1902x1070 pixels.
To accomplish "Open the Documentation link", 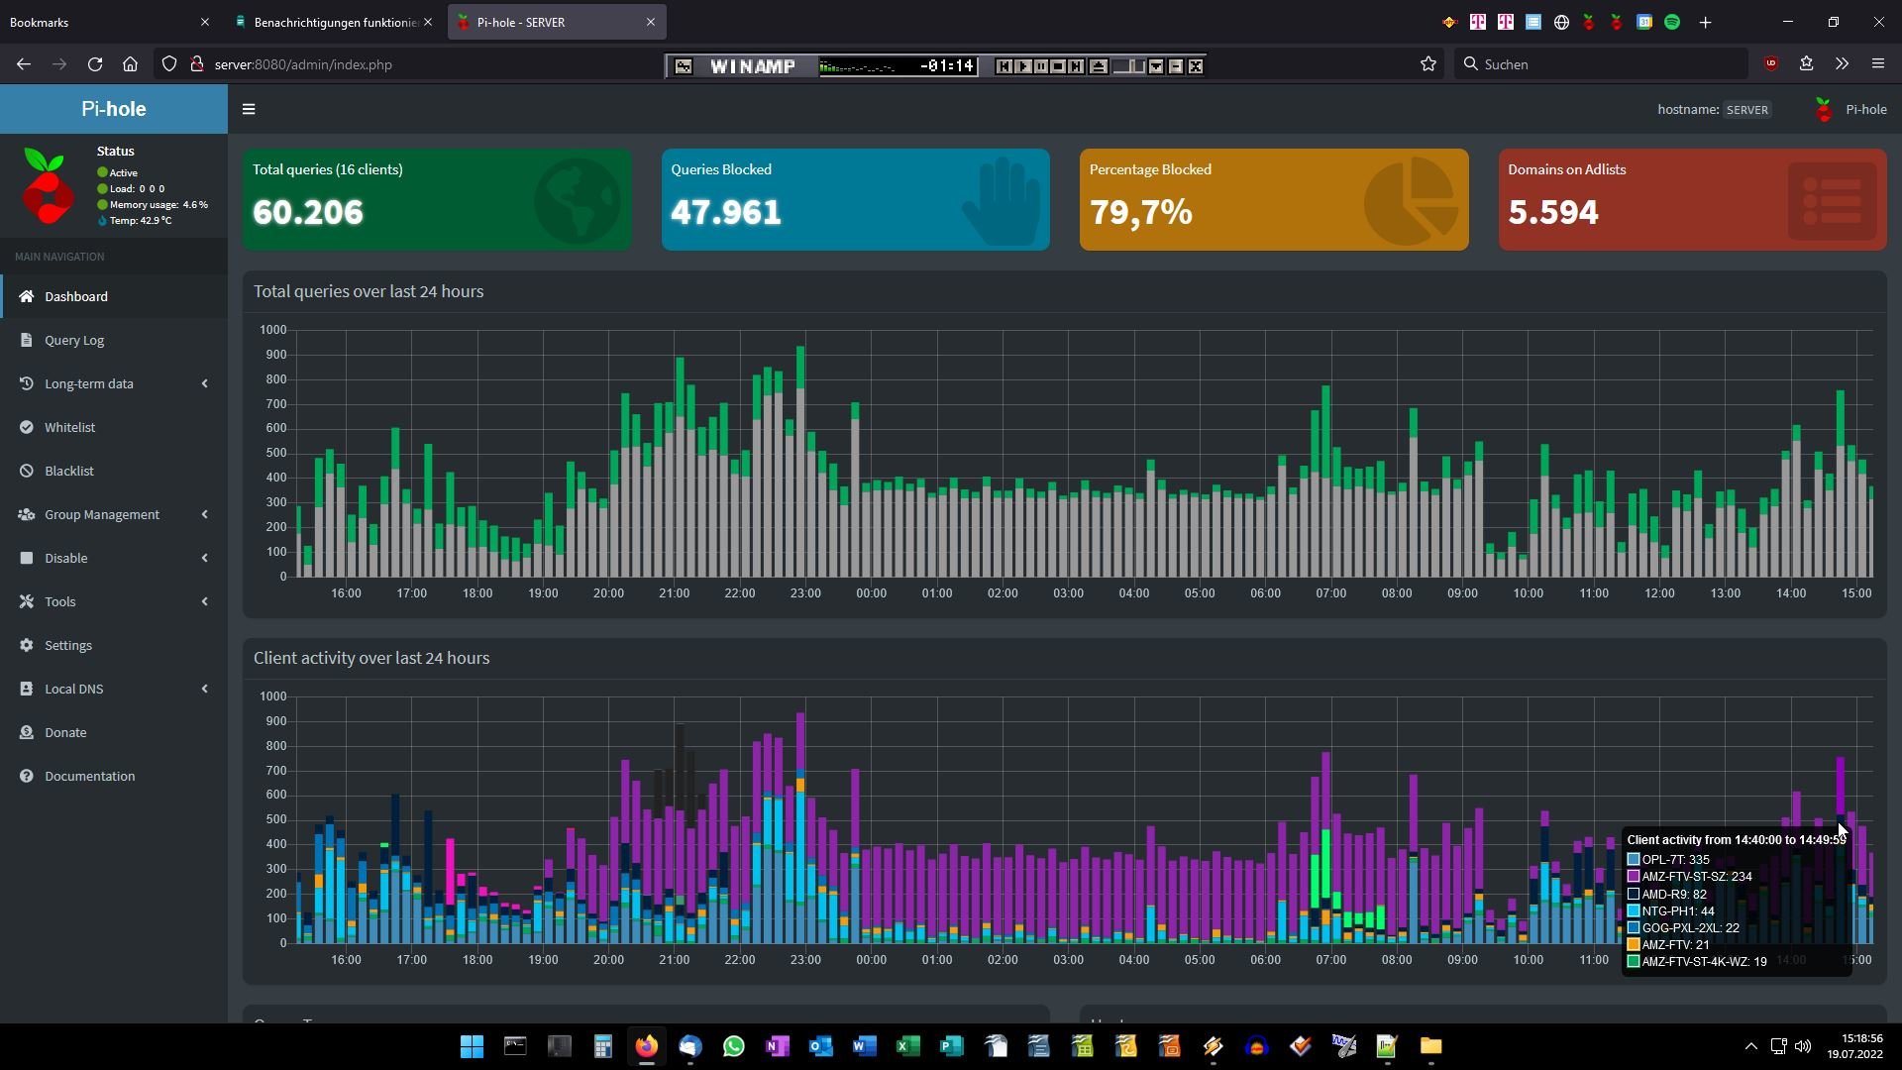I will (x=114, y=776).
